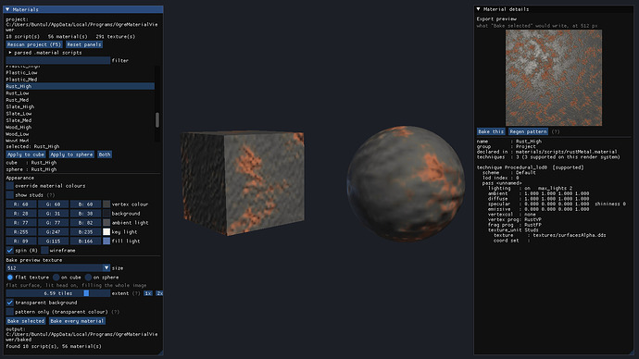Select Rust_Low in material list
Screen dimensions: 639x359
point(80,93)
